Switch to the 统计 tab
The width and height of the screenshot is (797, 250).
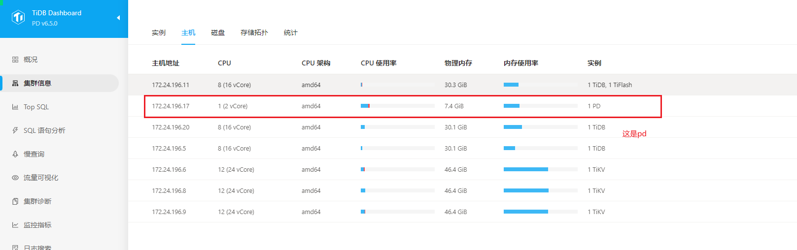click(x=291, y=32)
